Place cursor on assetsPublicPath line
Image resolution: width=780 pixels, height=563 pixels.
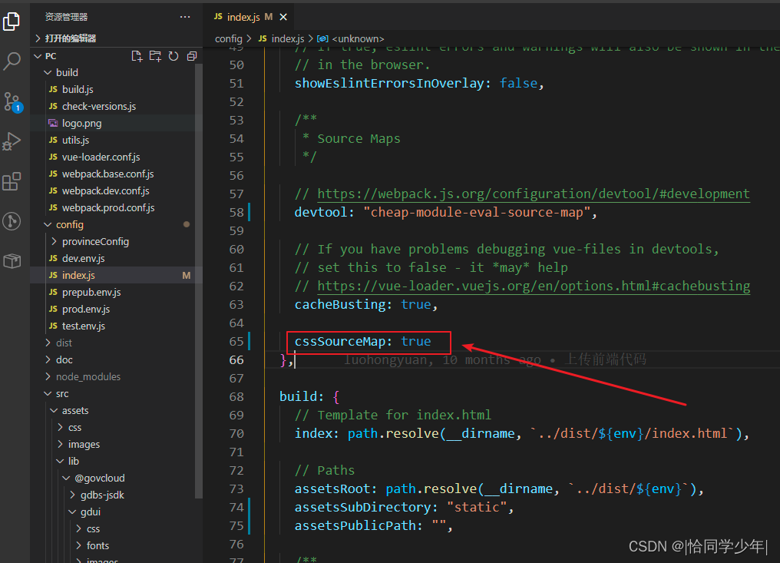point(374,525)
